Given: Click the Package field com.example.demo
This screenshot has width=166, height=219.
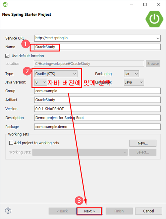Looking at the screenshot, I should coord(97,127).
